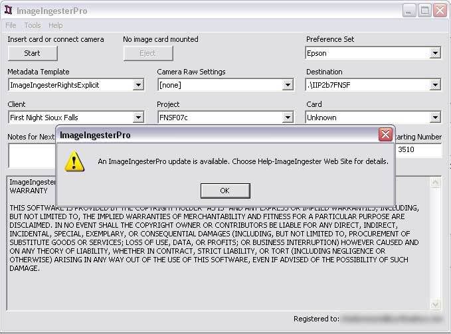Click the 'WARRANTY' heading in text pane
451x334 pixels.
click(28, 191)
